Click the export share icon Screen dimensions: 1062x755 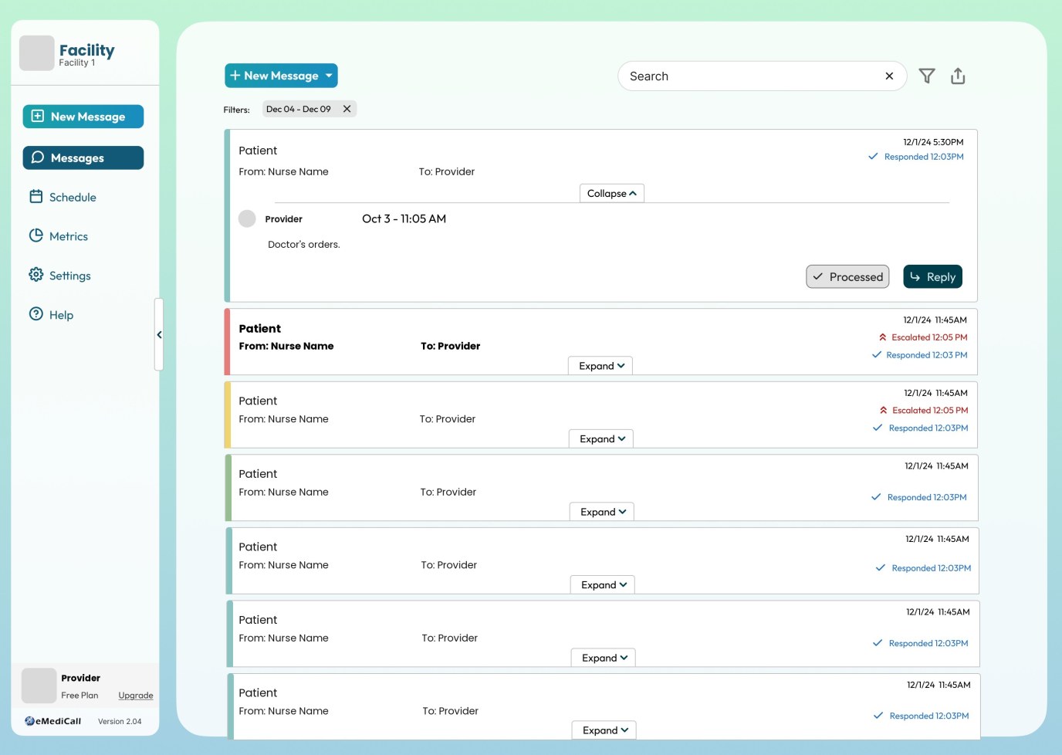click(x=958, y=76)
